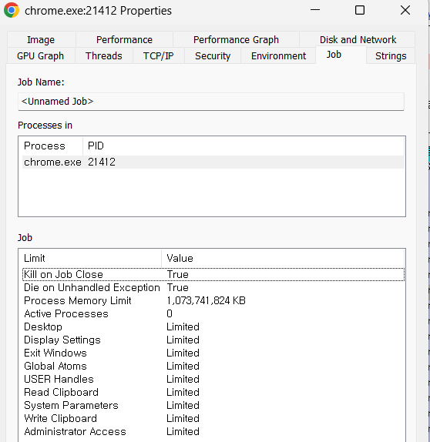Viewport: 430px width, 442px height.
Task: Click the Chrome icon in the title bar
Action: (12, 11)
